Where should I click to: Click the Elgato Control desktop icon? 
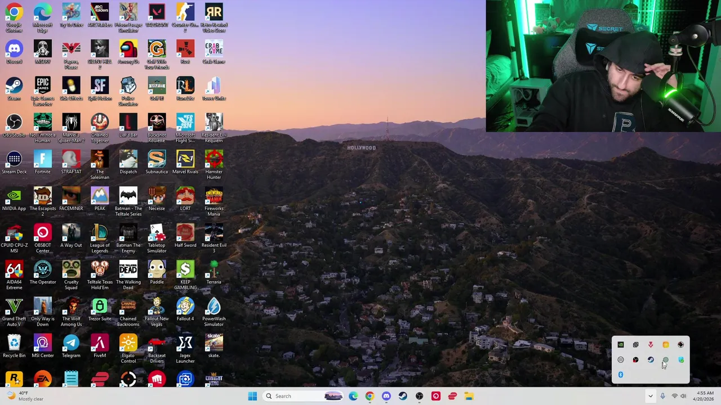click(x=128, y=348)
